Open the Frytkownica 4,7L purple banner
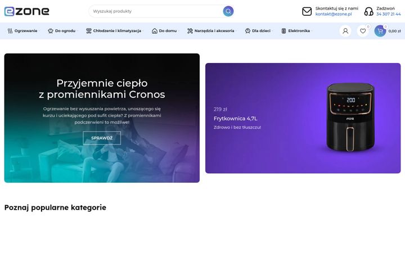This screenshot has height=253, width=405. coord(303,118)
